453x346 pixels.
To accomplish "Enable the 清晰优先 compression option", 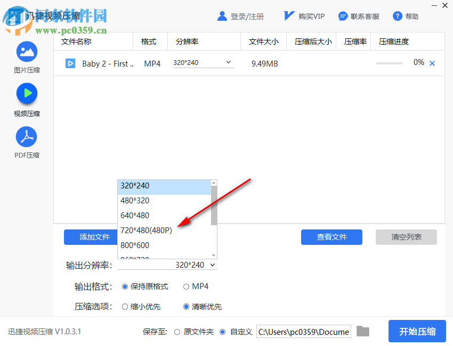I will [187, 307].
